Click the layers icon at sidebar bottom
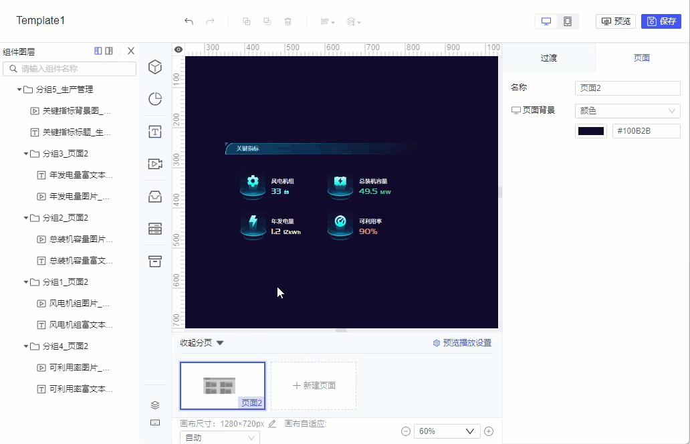 [155, 405]
